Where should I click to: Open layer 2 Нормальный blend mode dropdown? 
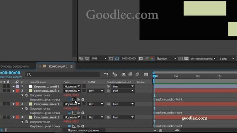pos(72,91)
